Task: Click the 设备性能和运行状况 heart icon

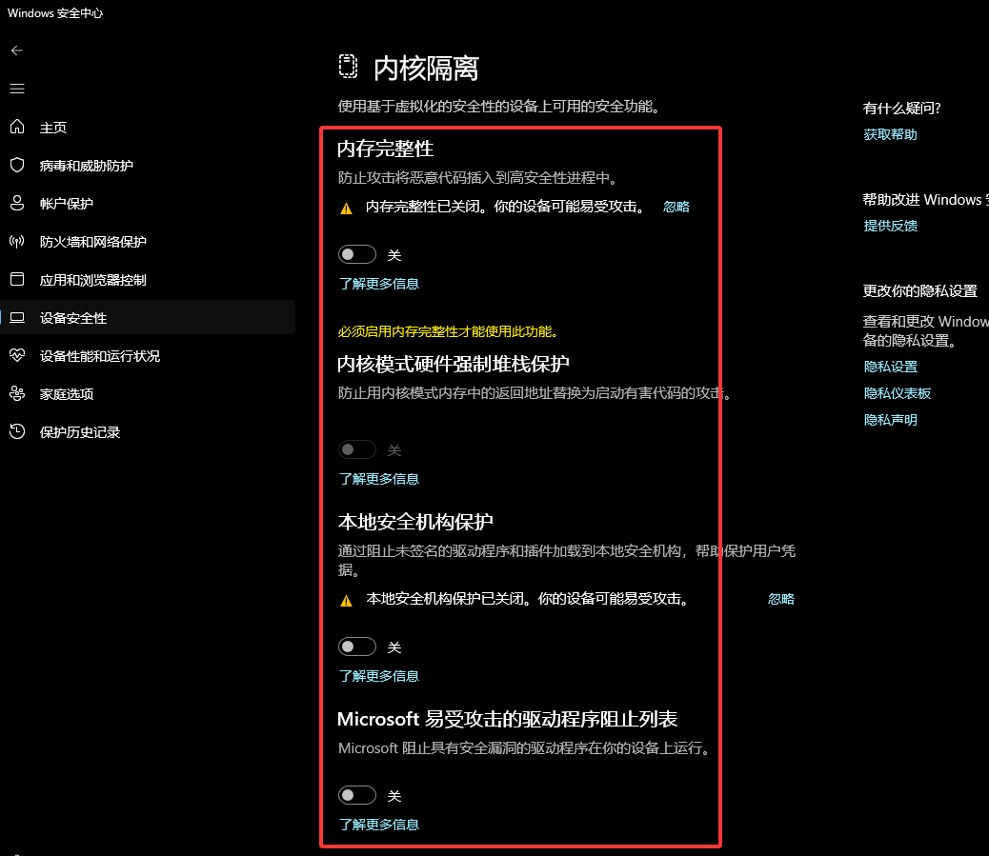Action: click(17, 356)
